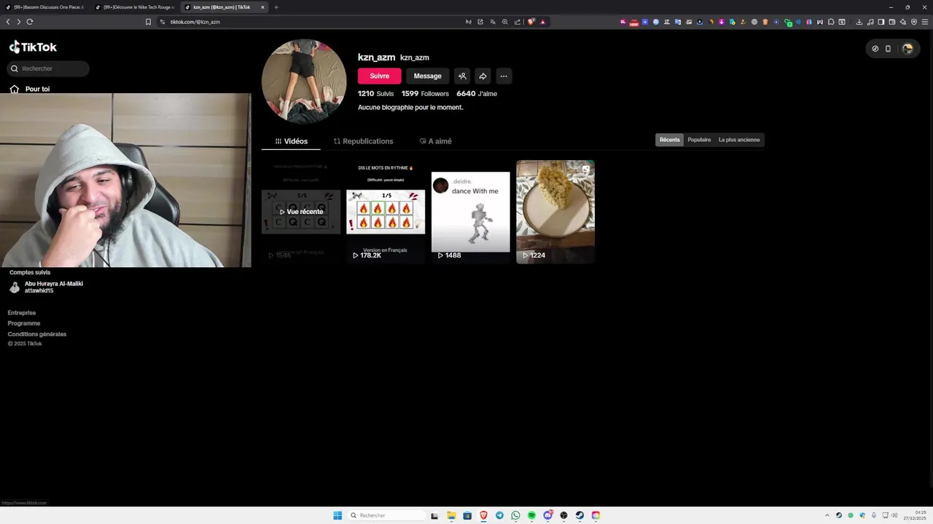Click the phone app icon top right
Viewport: 933px width, 524px height.
coord(888,49)
